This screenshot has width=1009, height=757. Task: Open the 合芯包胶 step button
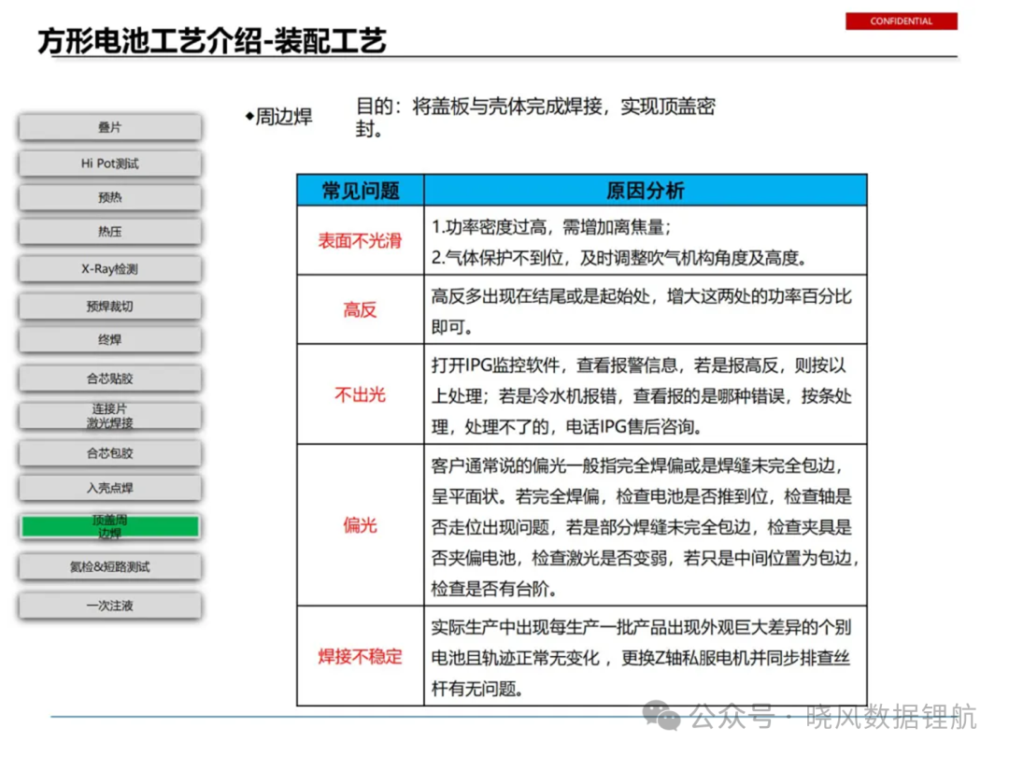(109, 453)
